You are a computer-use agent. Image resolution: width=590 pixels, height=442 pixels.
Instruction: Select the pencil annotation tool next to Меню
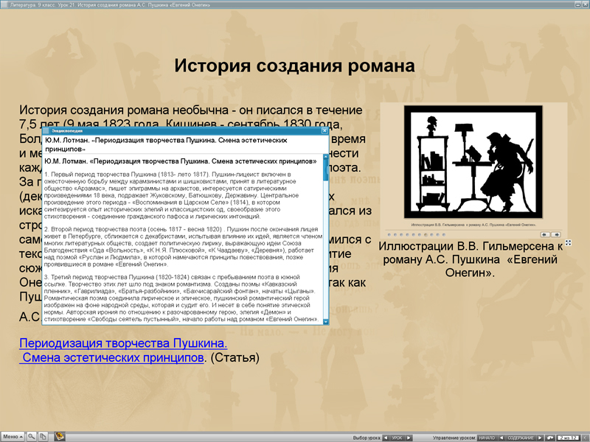(x=43, y=436)
